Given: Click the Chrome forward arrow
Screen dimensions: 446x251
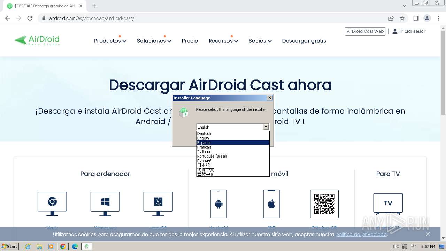Looking at the screenshot, I should 19,18.
